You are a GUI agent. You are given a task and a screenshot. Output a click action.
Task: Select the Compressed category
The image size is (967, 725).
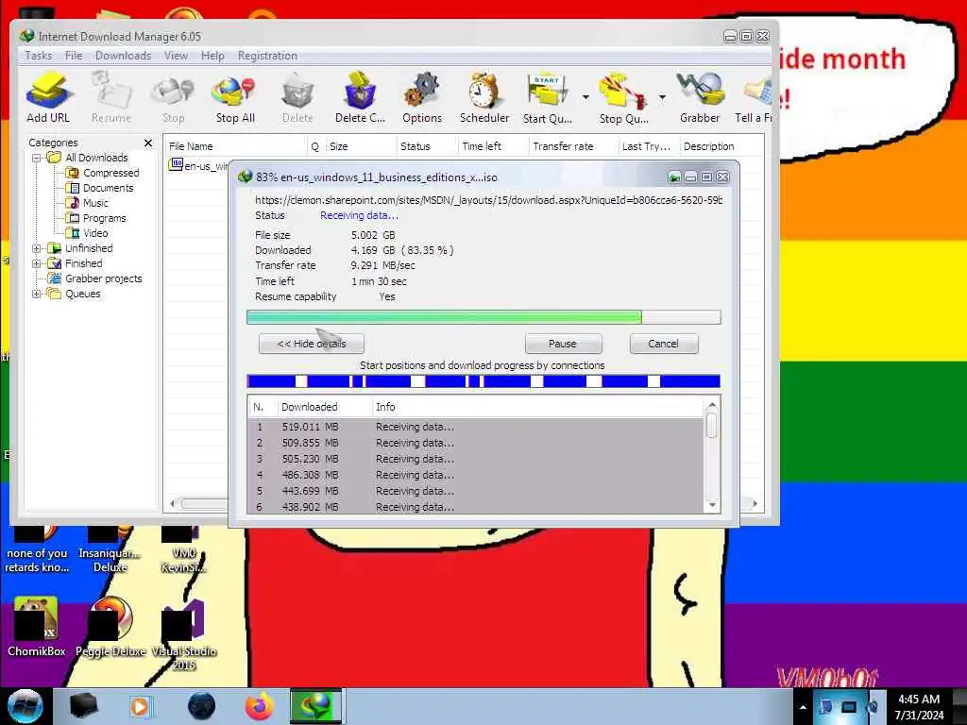point(111,173)
